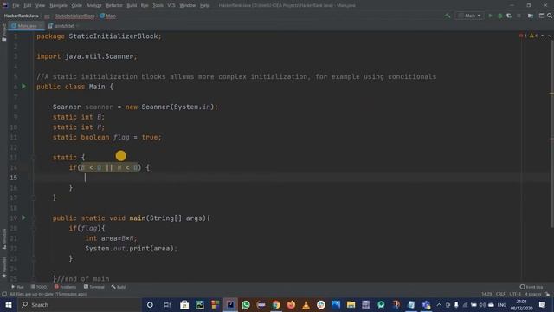Click the CRLF line separator selector
Screen dimensions: 554x312
pos(500,295)
